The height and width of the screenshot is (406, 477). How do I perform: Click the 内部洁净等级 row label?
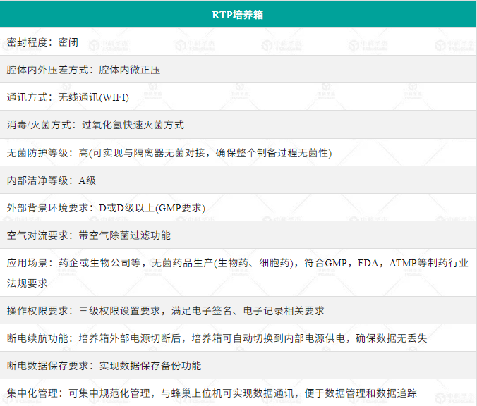coord(38,180)
